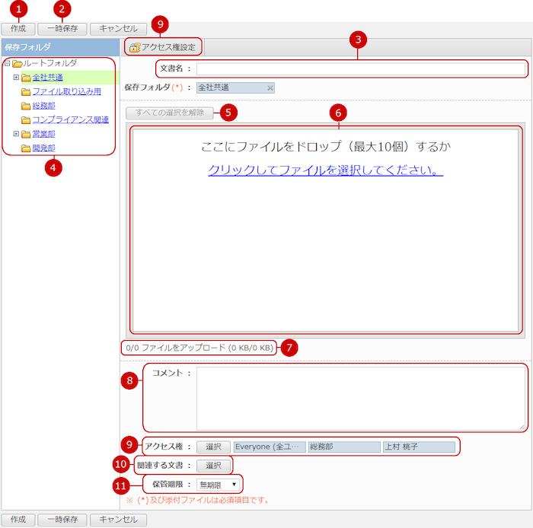Open the 保管期限 dropdown
Screen dimensions: 533x528
pos(218,484)
